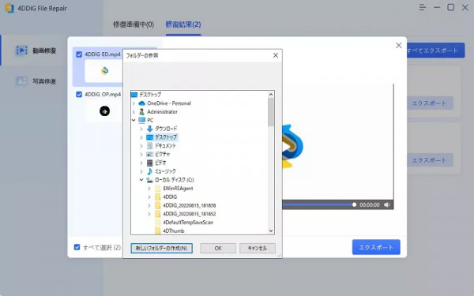
Task: Uncheck the 4DDiG OP.mp4 checkbox
Action: pos(79,95)
